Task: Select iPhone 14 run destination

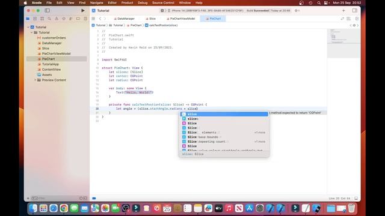Action: coord(206,11)
